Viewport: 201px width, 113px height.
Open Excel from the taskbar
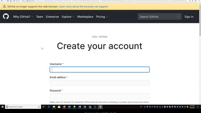pyautogui.click(x=85, y=107)
